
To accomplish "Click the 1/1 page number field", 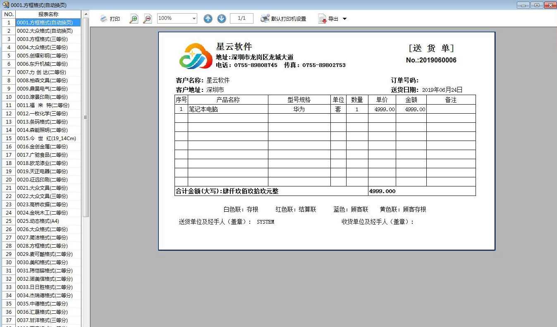I will (x=241, y=18).
